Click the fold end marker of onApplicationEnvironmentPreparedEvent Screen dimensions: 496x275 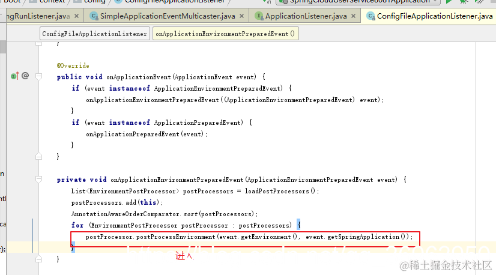tap(38, 259)
